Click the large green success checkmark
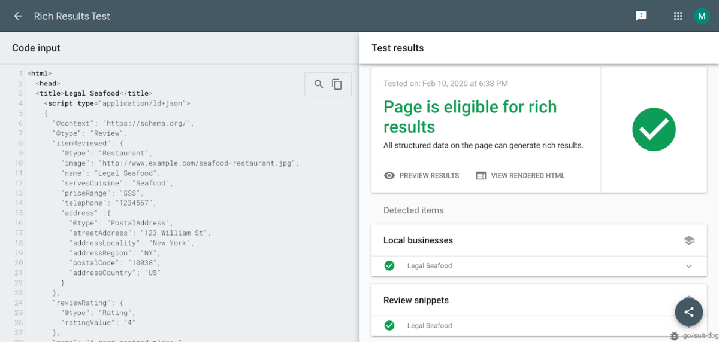This screenshot has height=342, width=719. [654, 130]
